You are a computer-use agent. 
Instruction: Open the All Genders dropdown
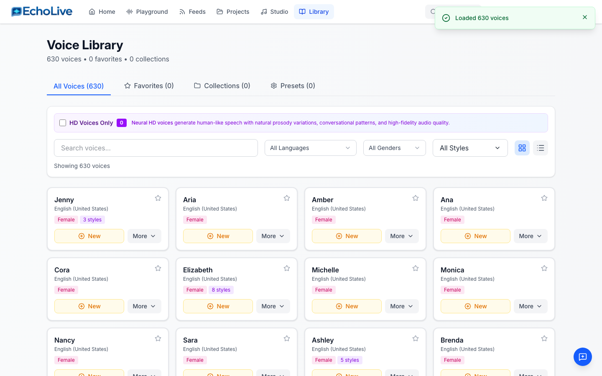coord(394,147)
